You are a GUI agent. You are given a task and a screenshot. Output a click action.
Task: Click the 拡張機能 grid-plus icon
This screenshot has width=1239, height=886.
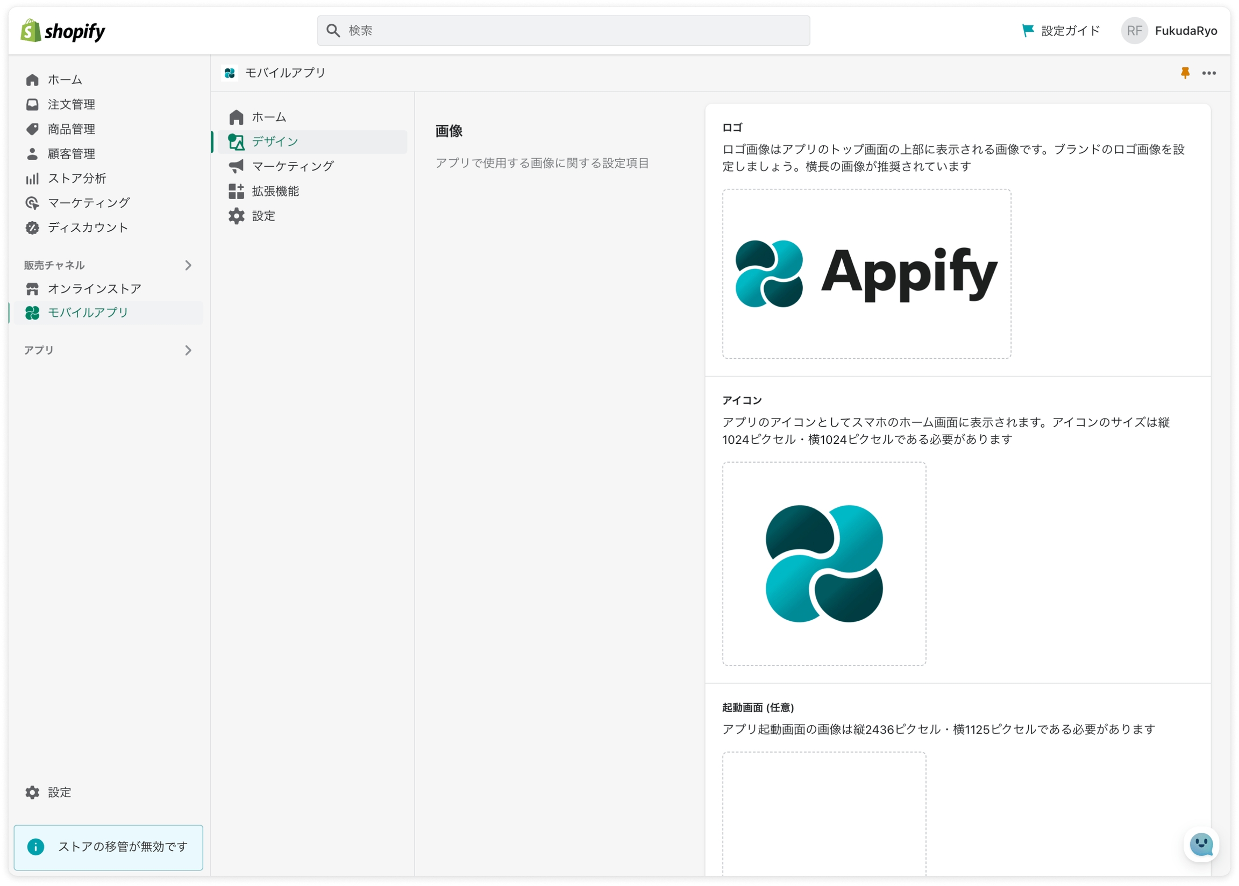[236, 191]
